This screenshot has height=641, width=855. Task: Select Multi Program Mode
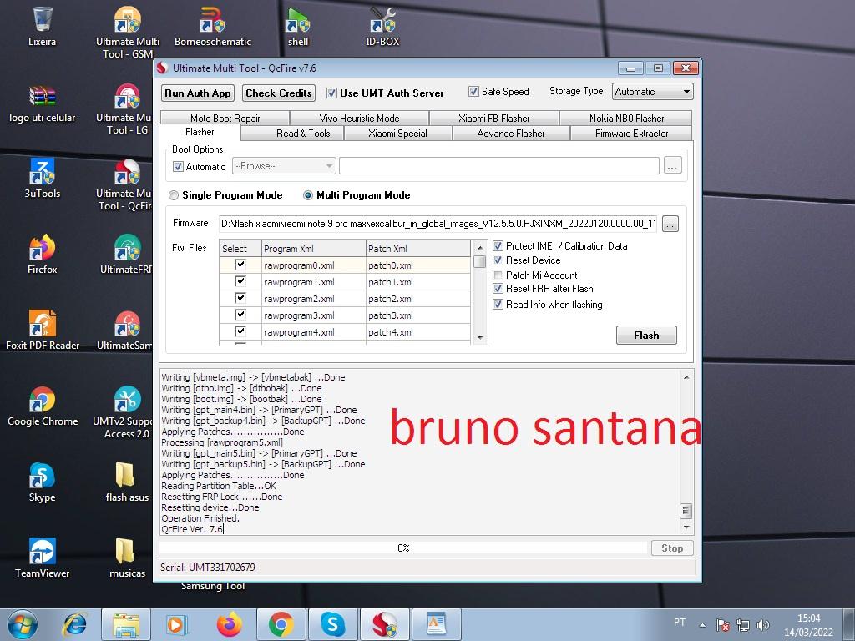click(308, 195)
